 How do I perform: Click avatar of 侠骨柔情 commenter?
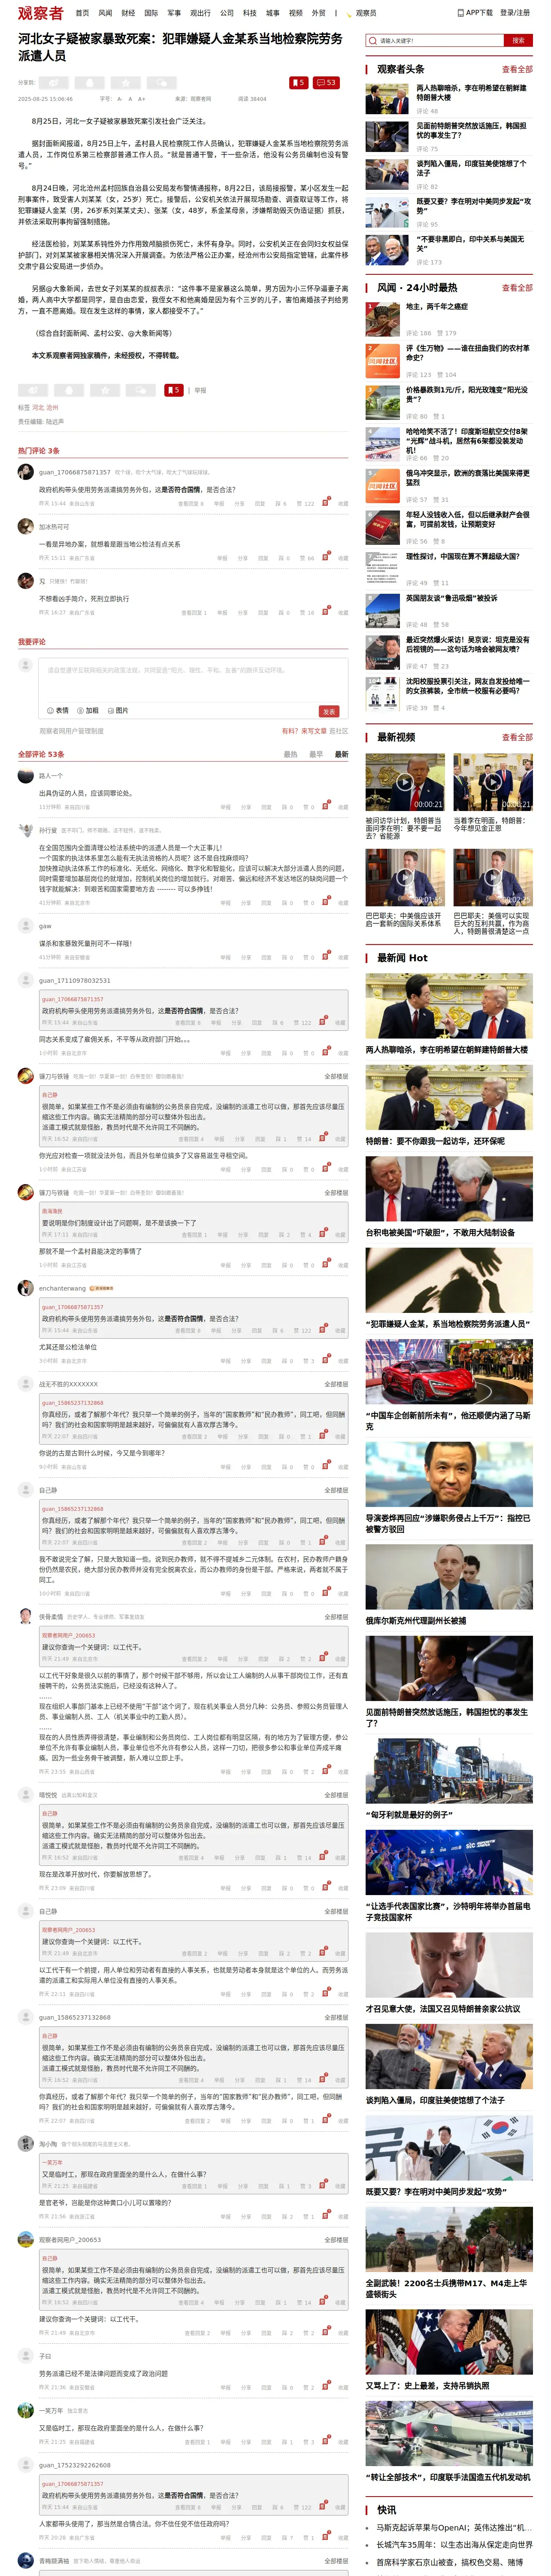point(26,1616)
